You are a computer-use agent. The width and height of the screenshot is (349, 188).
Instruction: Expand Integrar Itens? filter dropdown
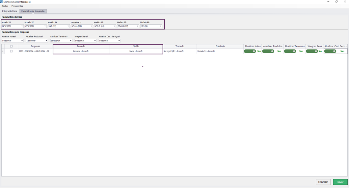click(86, 41)
